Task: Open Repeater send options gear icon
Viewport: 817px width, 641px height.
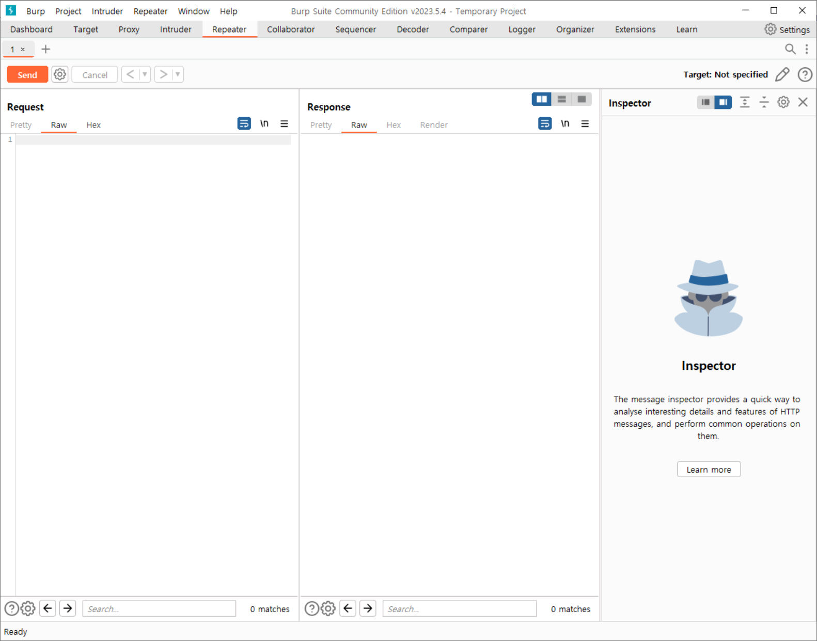Action: [60, 74]
